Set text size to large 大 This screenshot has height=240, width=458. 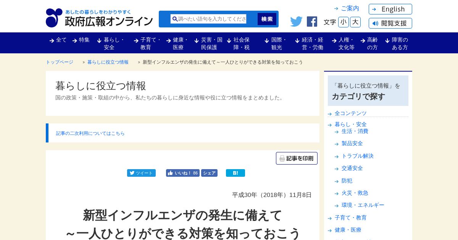355,22
